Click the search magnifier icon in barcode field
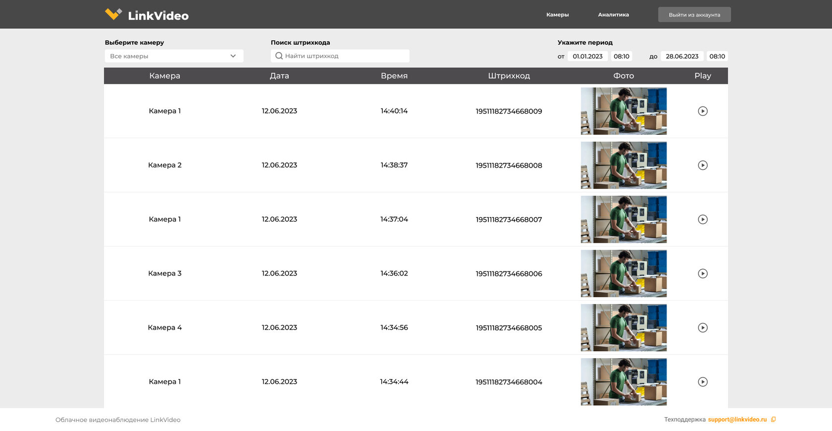The image size is (832, 431). pyautogui.click(x=279, y=56)
